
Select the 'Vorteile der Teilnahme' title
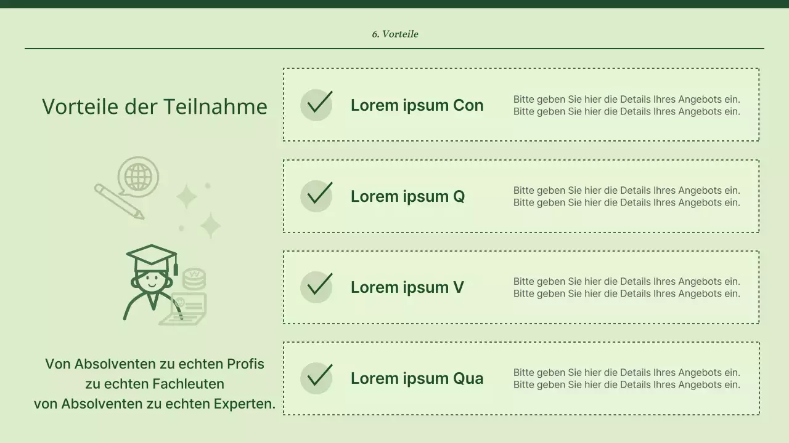pyautogui.click(x=155, y=106)
